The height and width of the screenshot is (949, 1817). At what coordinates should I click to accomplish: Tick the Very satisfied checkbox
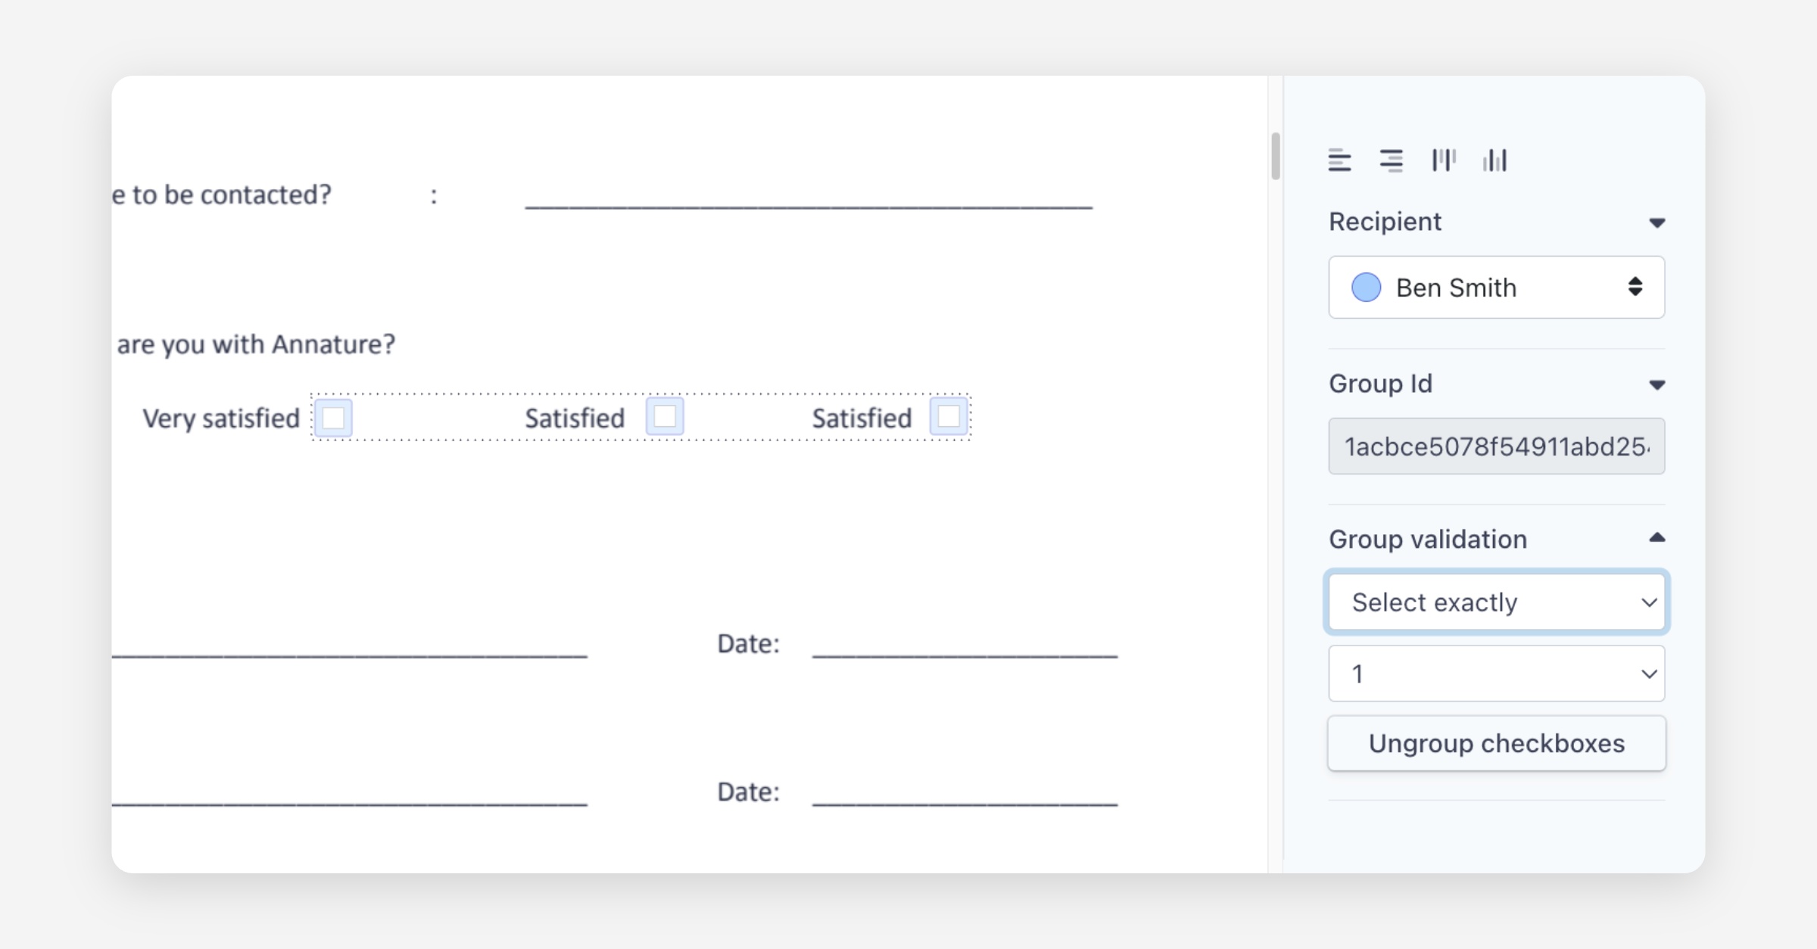[333, 417]
